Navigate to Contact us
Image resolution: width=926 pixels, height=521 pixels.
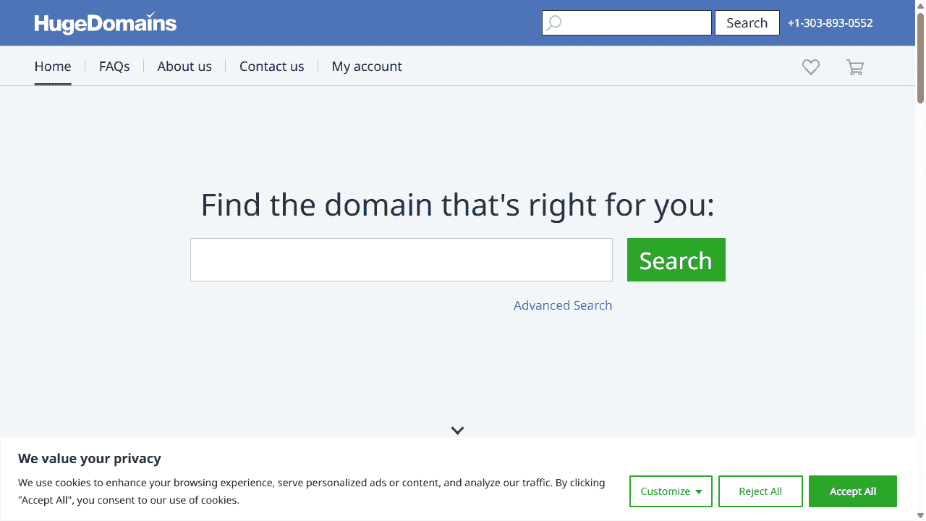[x=271, y=67]
